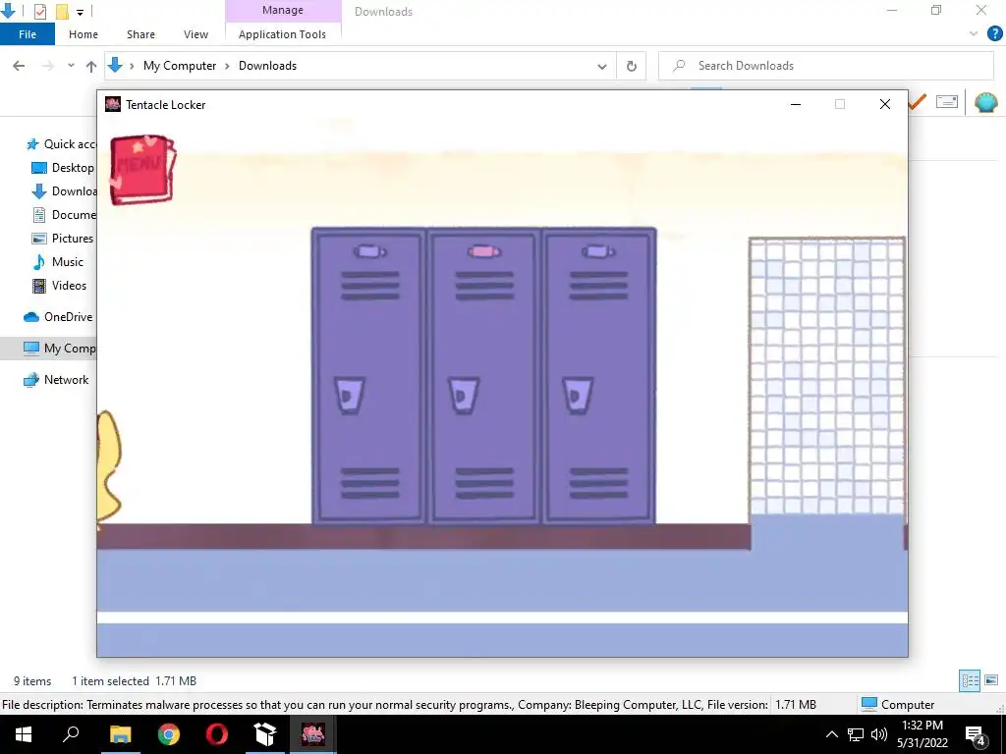Select Pictures in navigation pane
Image resolution: width=1006 pixels, height=754 pixels.
click(63, 239)
